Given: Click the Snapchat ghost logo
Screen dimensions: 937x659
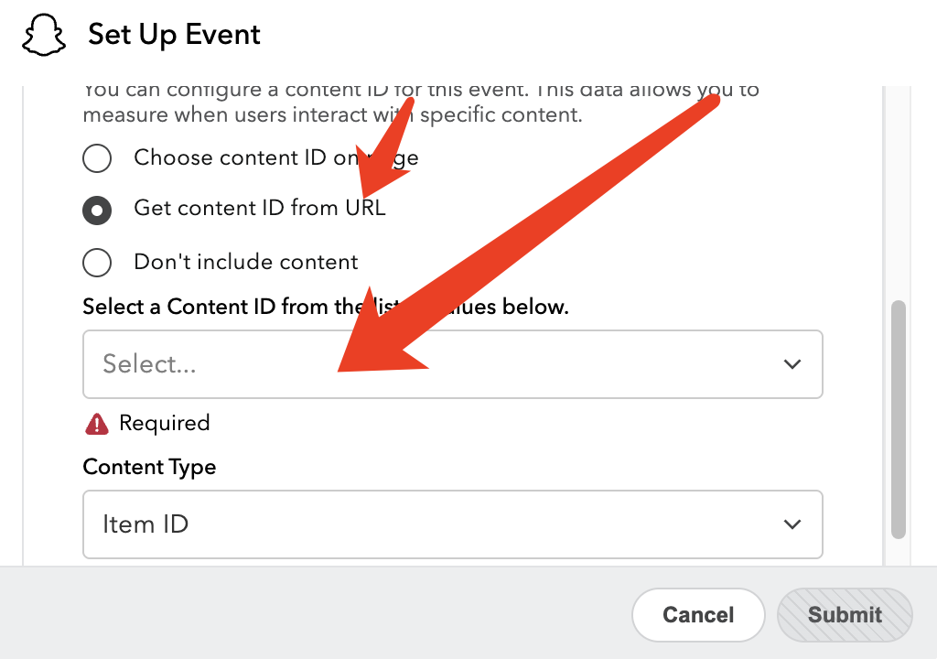Looking at the screenshot, I should click(46, 37).
